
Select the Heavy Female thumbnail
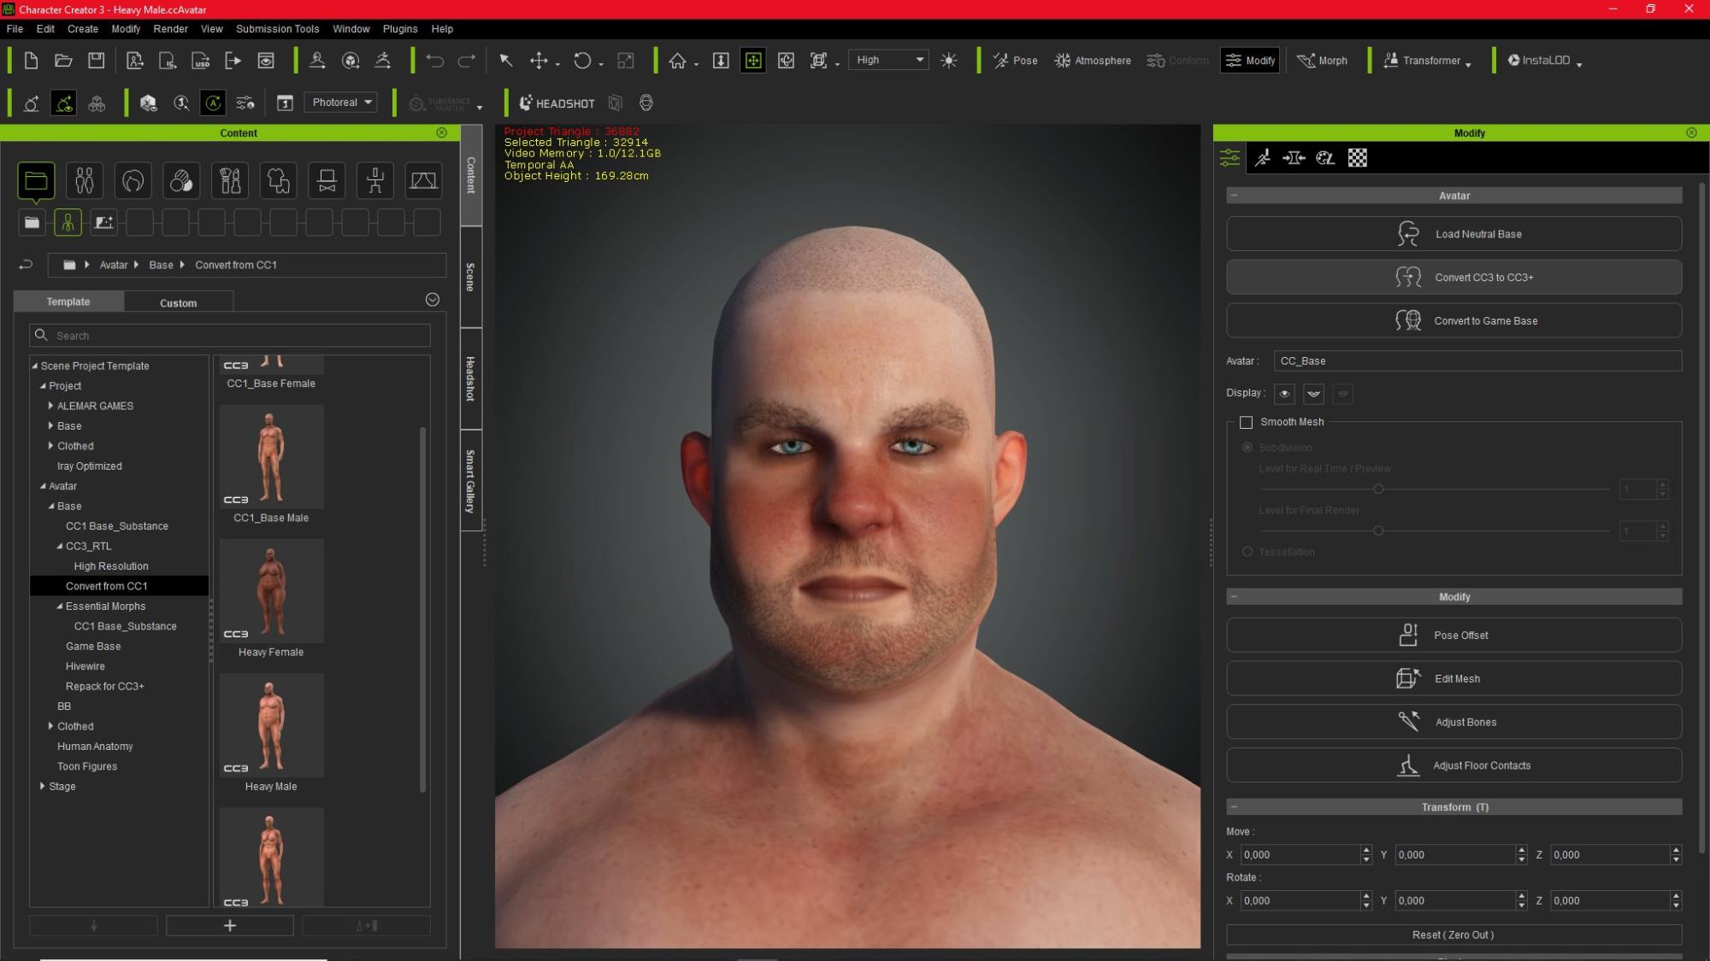(271, 591)
